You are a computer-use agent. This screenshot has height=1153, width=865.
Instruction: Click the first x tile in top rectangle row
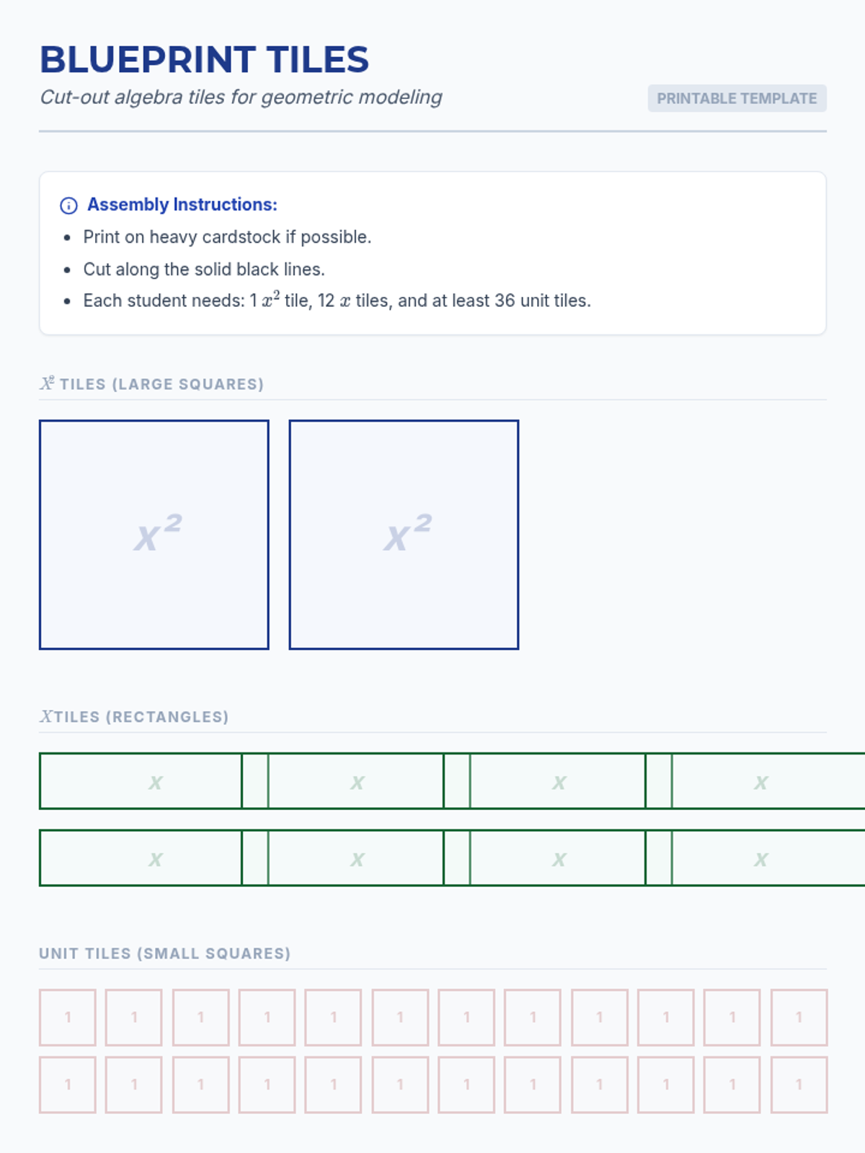click(141, 781)
